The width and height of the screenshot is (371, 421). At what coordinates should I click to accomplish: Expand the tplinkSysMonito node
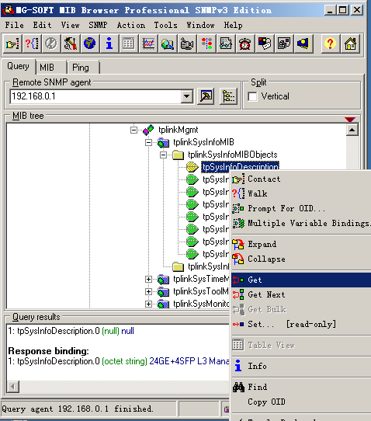(x=148, y=304)
